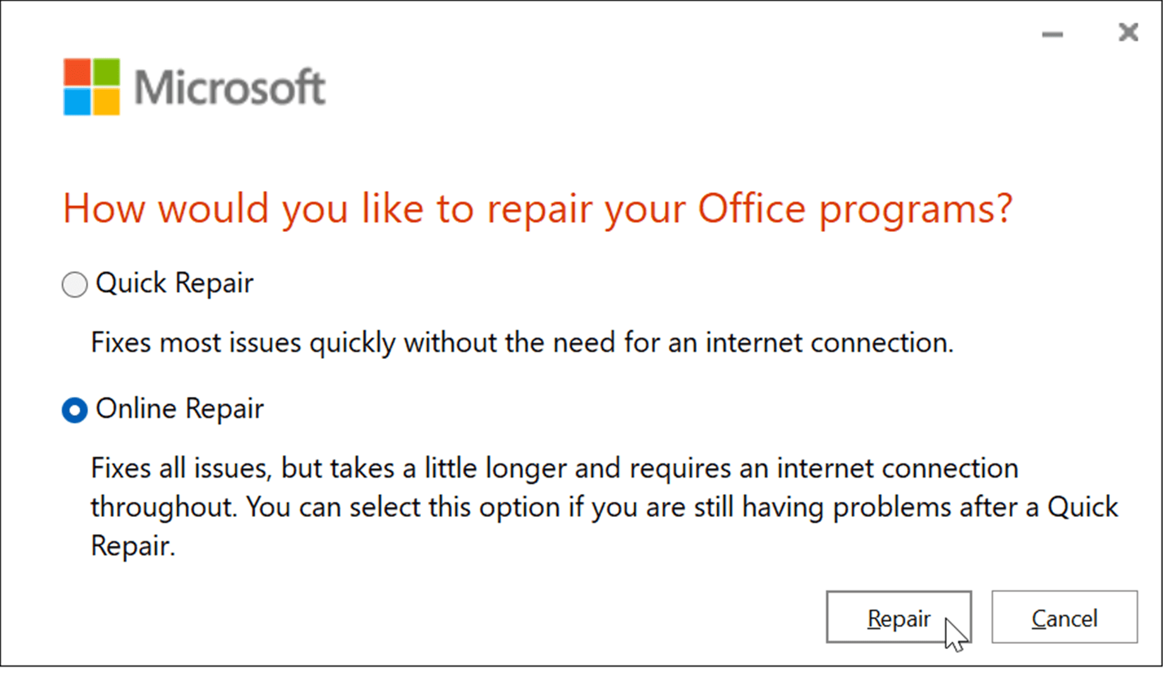Click the yellow square of Microsoft logo
1163x680 pixels.
pos(106,101)
